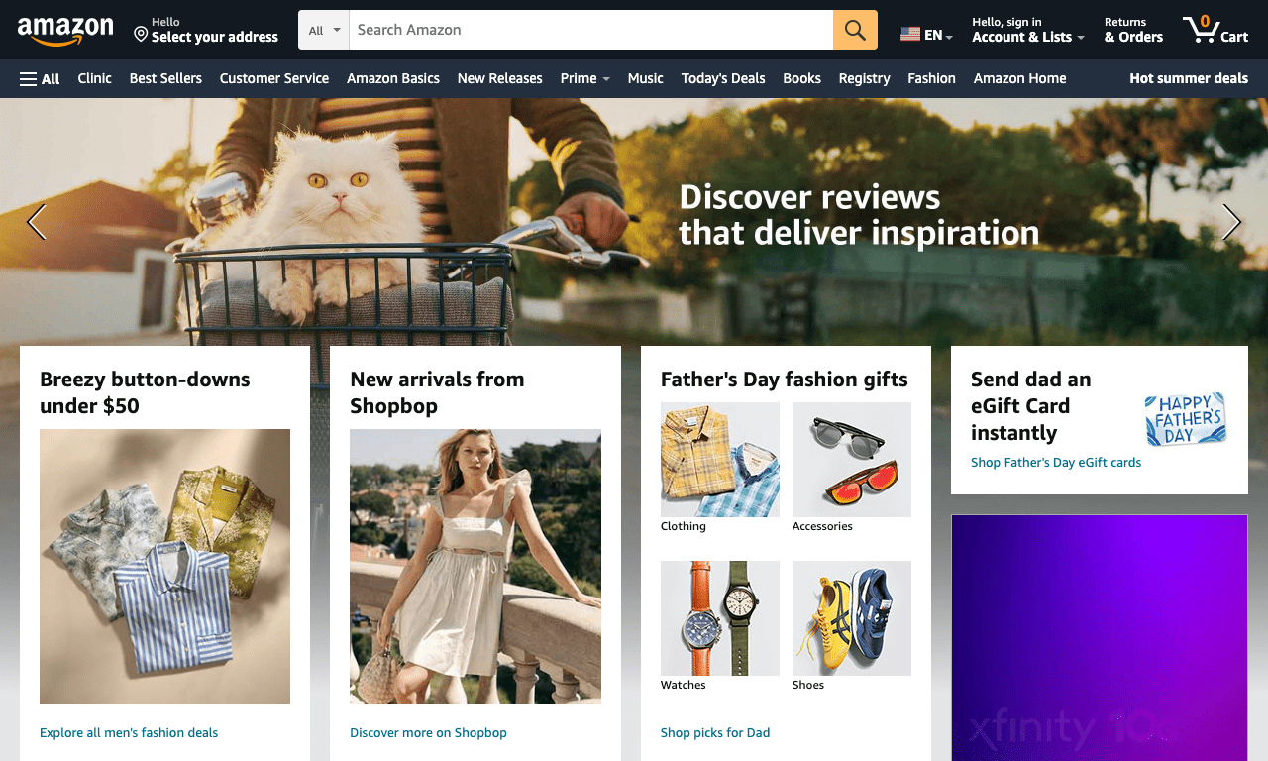This screenshot has width=1268, height=761.
Task: Click the Shoes label text
Action: click(x=808, y=685)
